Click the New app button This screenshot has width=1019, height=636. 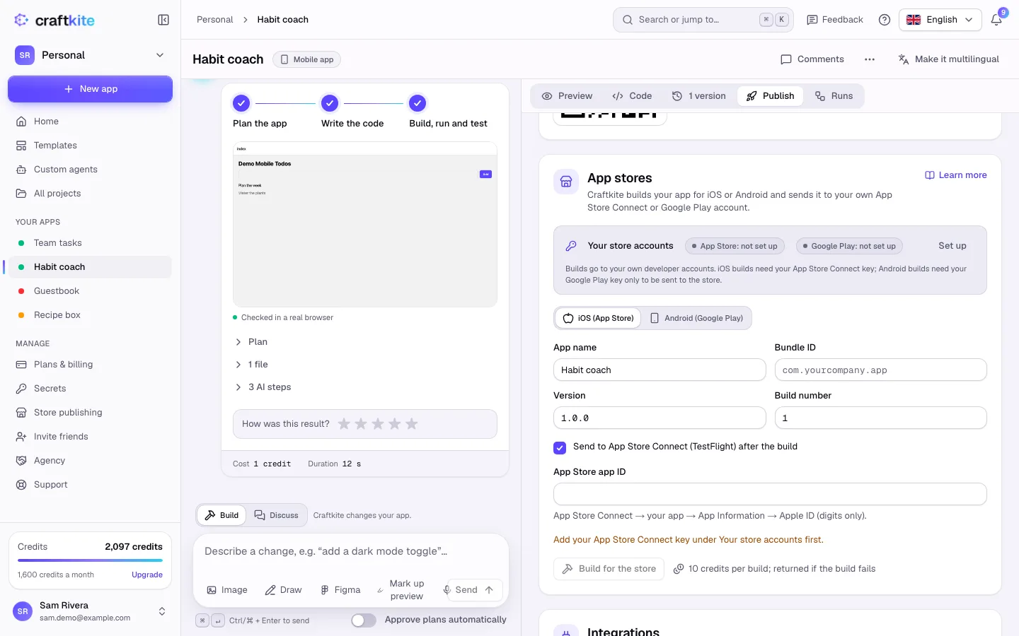[90, 89]
